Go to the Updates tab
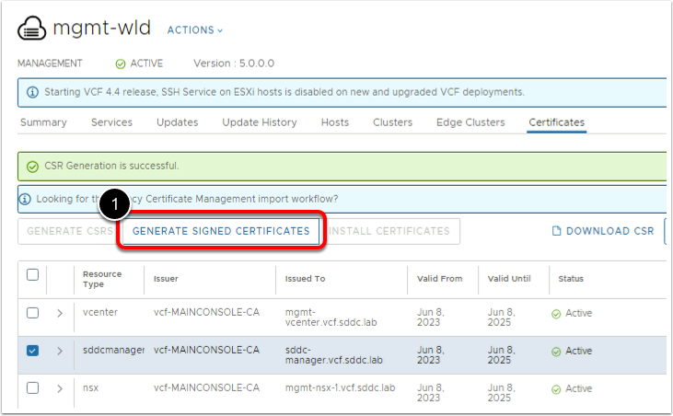This screenshot has height=416, width=673. coord(178,122)
